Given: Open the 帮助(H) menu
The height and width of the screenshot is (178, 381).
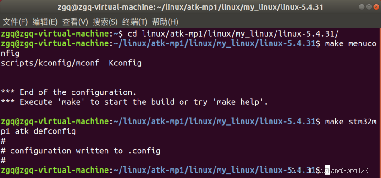Looking at the screenshot, I should (165, 22).
